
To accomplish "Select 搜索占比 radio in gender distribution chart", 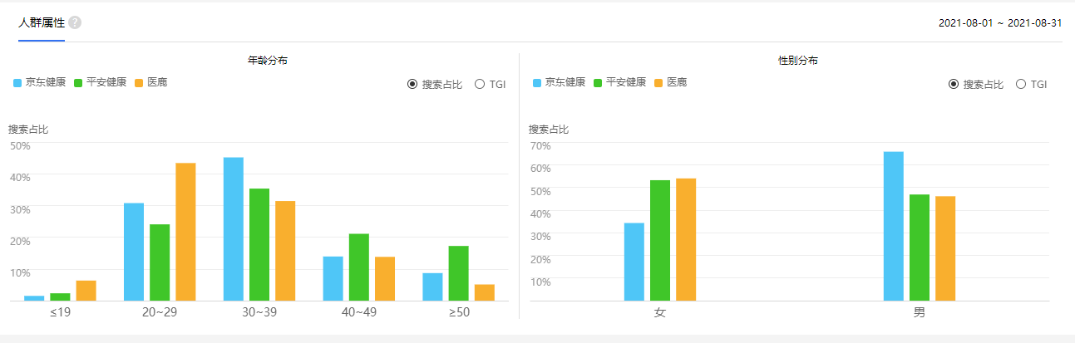I will coord(954,84).
